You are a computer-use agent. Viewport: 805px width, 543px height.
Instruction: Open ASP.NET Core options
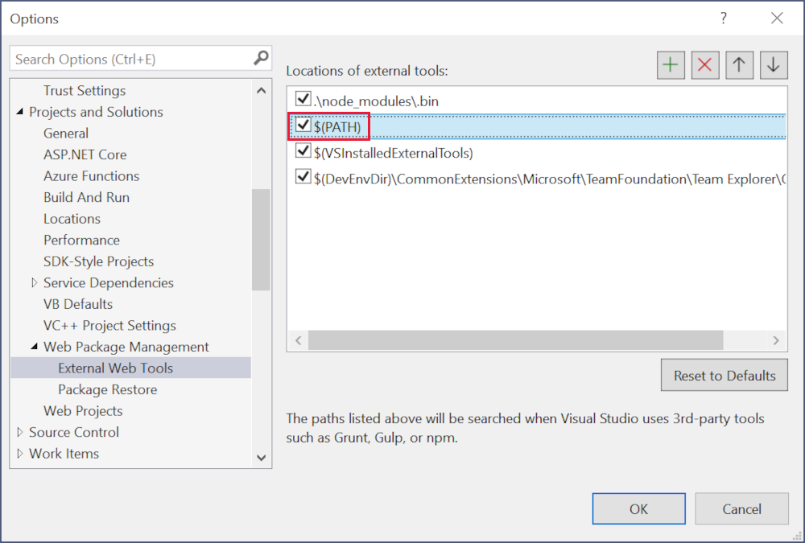(x=85, y=154)
